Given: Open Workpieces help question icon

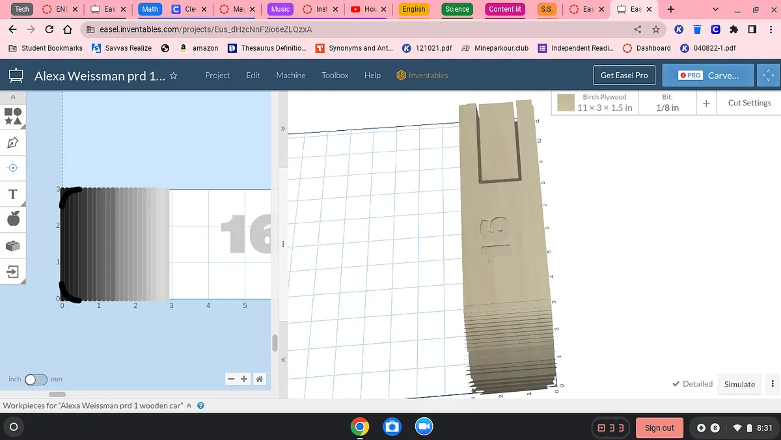Looking at the screenshot, I should click(200, 406).
